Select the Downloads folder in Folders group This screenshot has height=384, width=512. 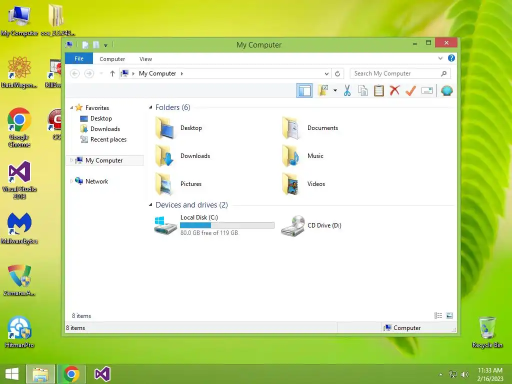[x=183, y=156]
